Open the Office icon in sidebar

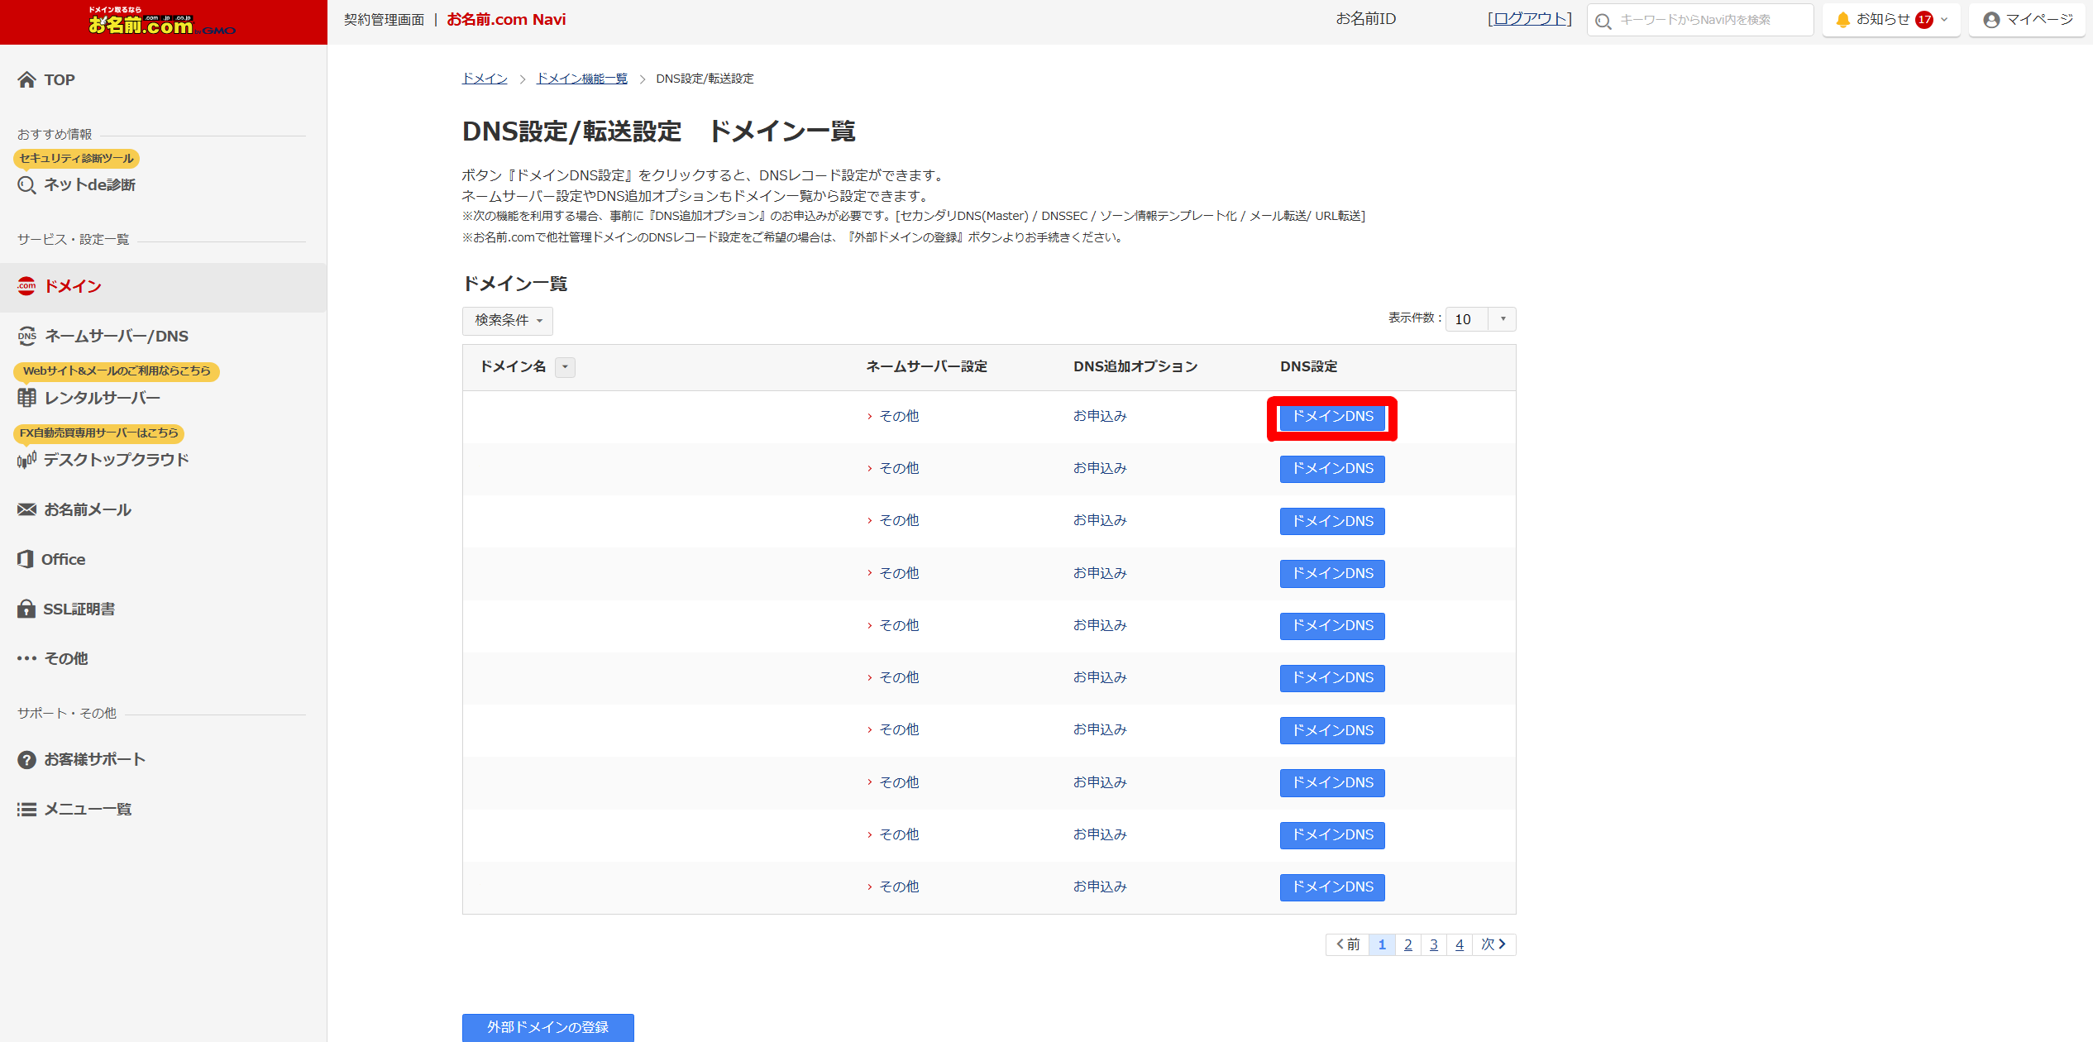[x=26, y=559]
